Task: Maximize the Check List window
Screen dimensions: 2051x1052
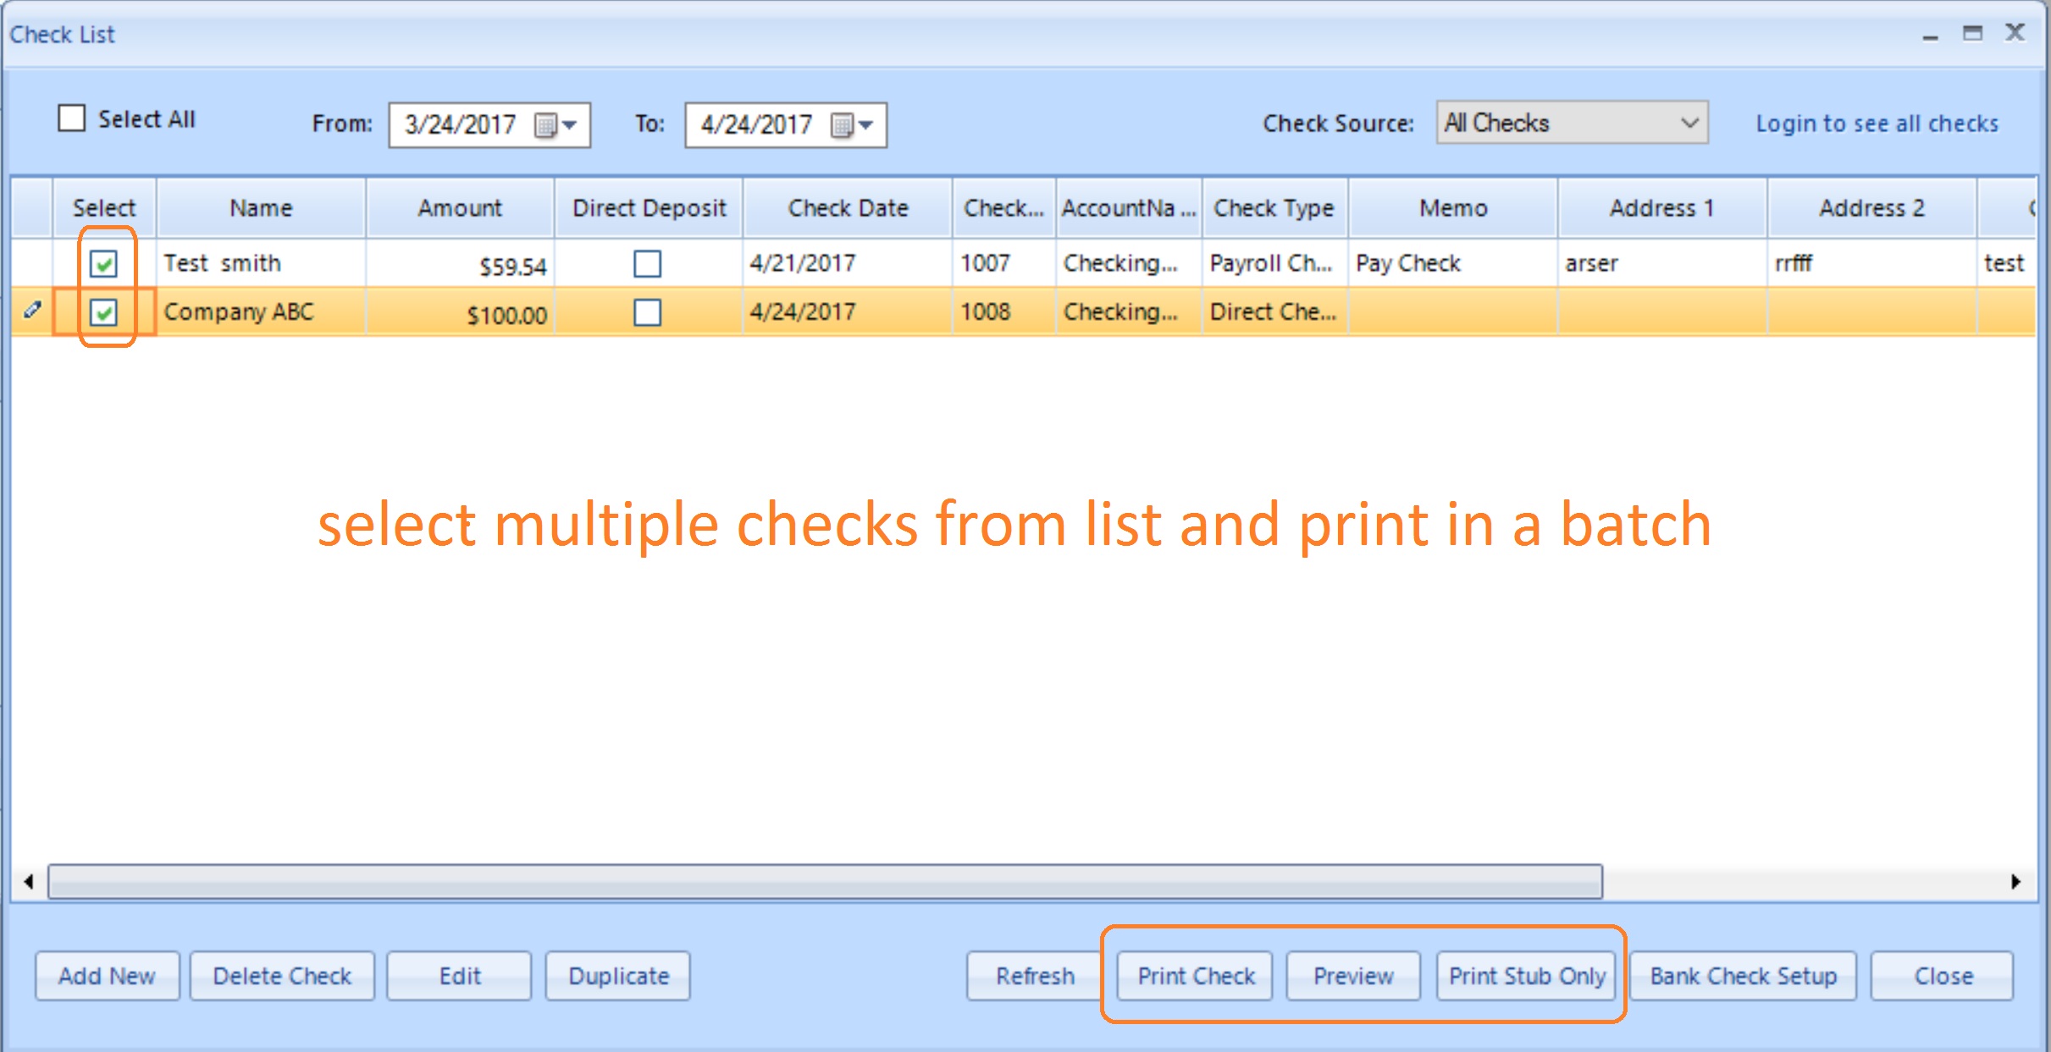Action: click(1972, 34)
